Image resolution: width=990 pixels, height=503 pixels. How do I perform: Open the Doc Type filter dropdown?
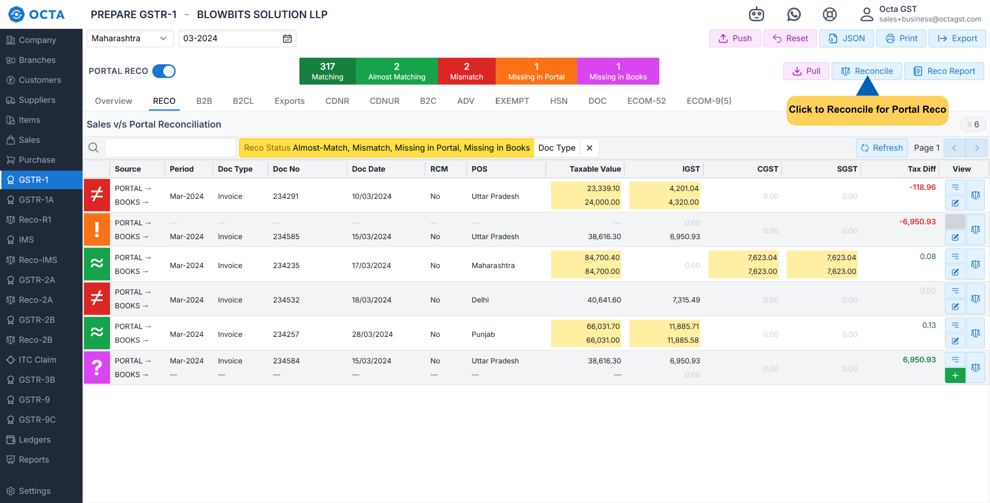pyautogui.click(x=556, y=148)
